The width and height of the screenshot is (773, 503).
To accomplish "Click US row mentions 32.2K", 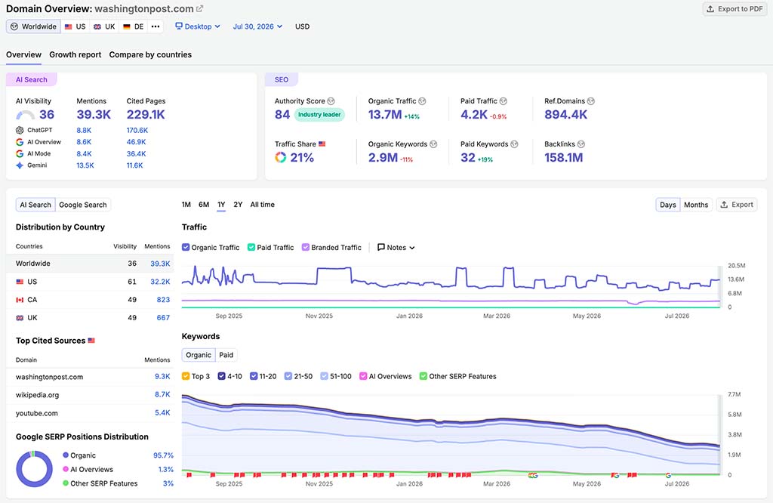I will pos(160,282).
